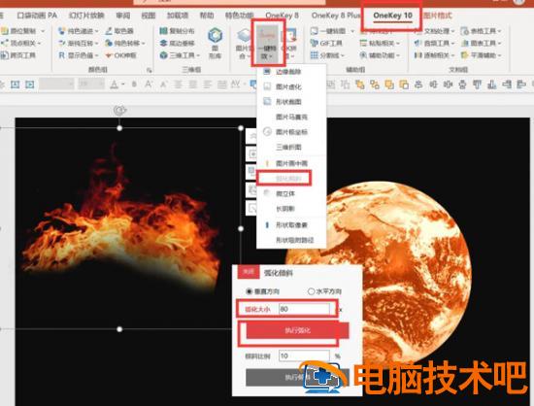Choose 三维折图 menu item
Image resolution: width=534 pixels, height=406 pixels.
pos(291,147)
